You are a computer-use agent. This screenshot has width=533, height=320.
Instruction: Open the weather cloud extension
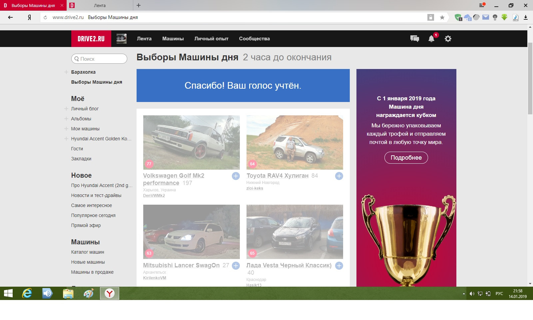click(468, 17)
